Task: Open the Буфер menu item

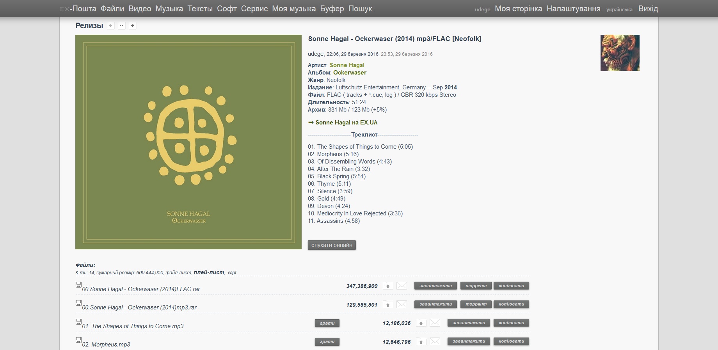Action: tap(332, 9)
